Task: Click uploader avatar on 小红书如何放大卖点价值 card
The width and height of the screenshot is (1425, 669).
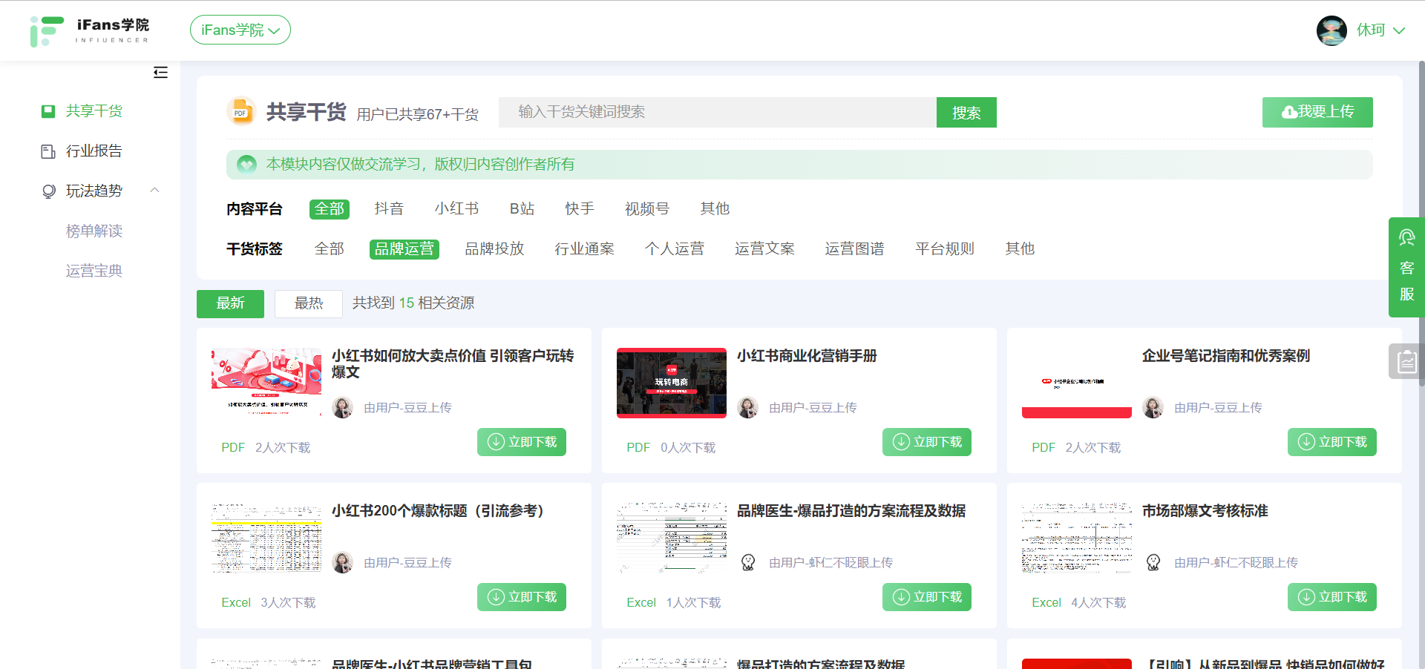Action: 343,407
